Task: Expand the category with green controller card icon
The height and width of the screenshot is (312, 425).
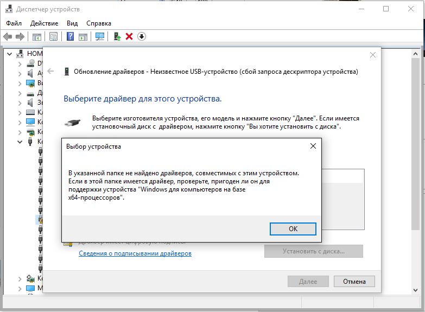Action: [x=20, y=132]
